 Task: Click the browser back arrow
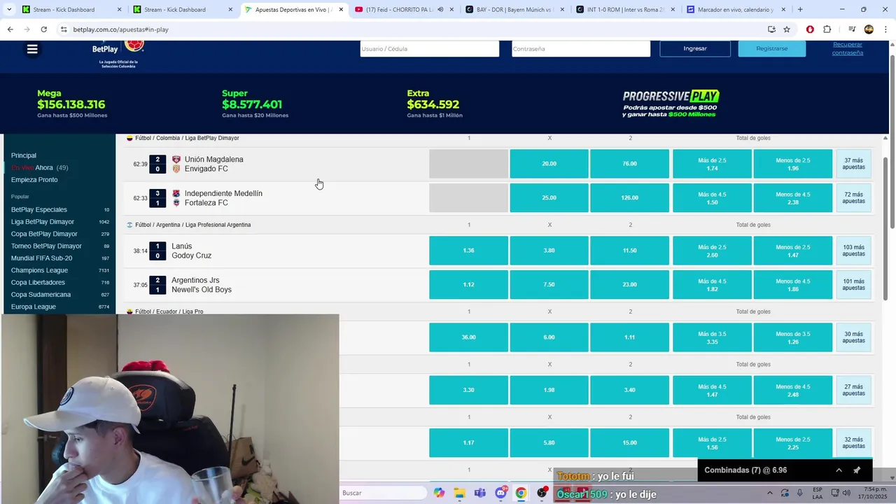coord(10,29)
